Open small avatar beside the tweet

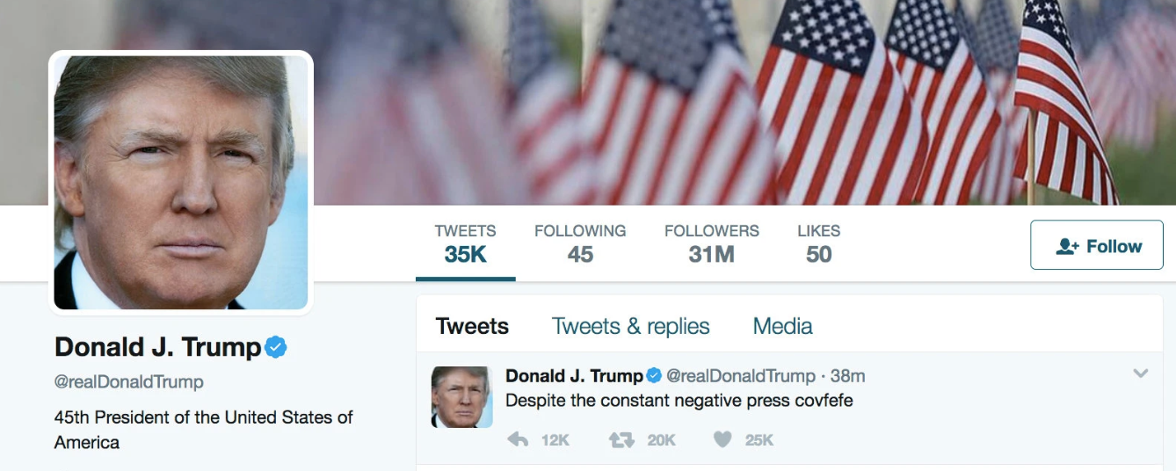pyautogui.click(x=461, y=397)
